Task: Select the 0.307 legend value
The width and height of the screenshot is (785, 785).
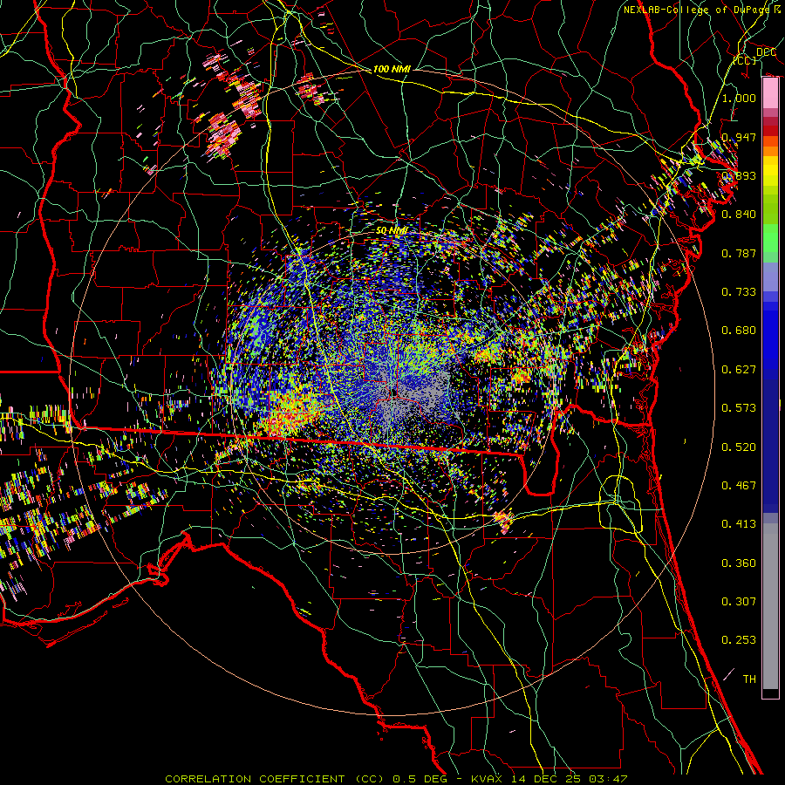Action: (739, 602)
